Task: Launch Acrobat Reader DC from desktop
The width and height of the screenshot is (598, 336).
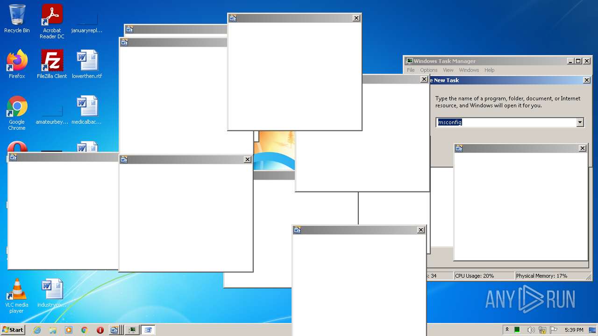Action: [52, 21]
